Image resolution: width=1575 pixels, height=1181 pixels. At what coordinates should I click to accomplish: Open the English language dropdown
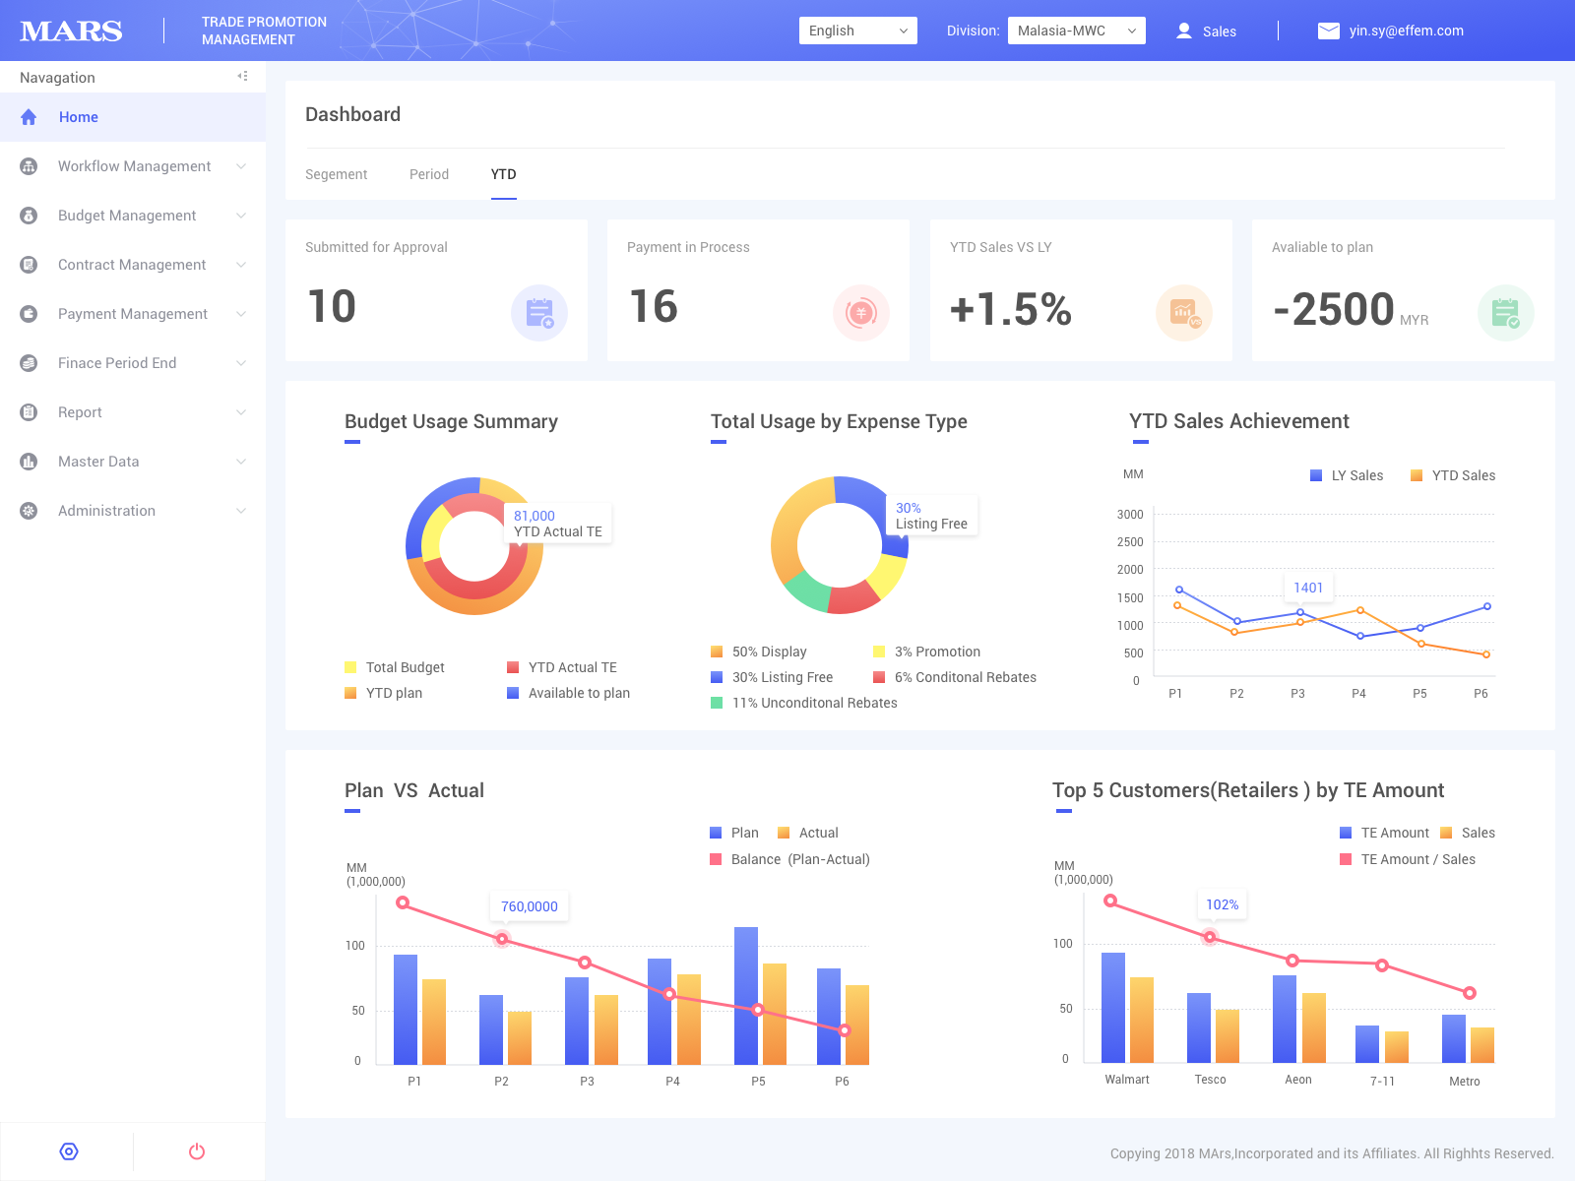click(858, 31)
